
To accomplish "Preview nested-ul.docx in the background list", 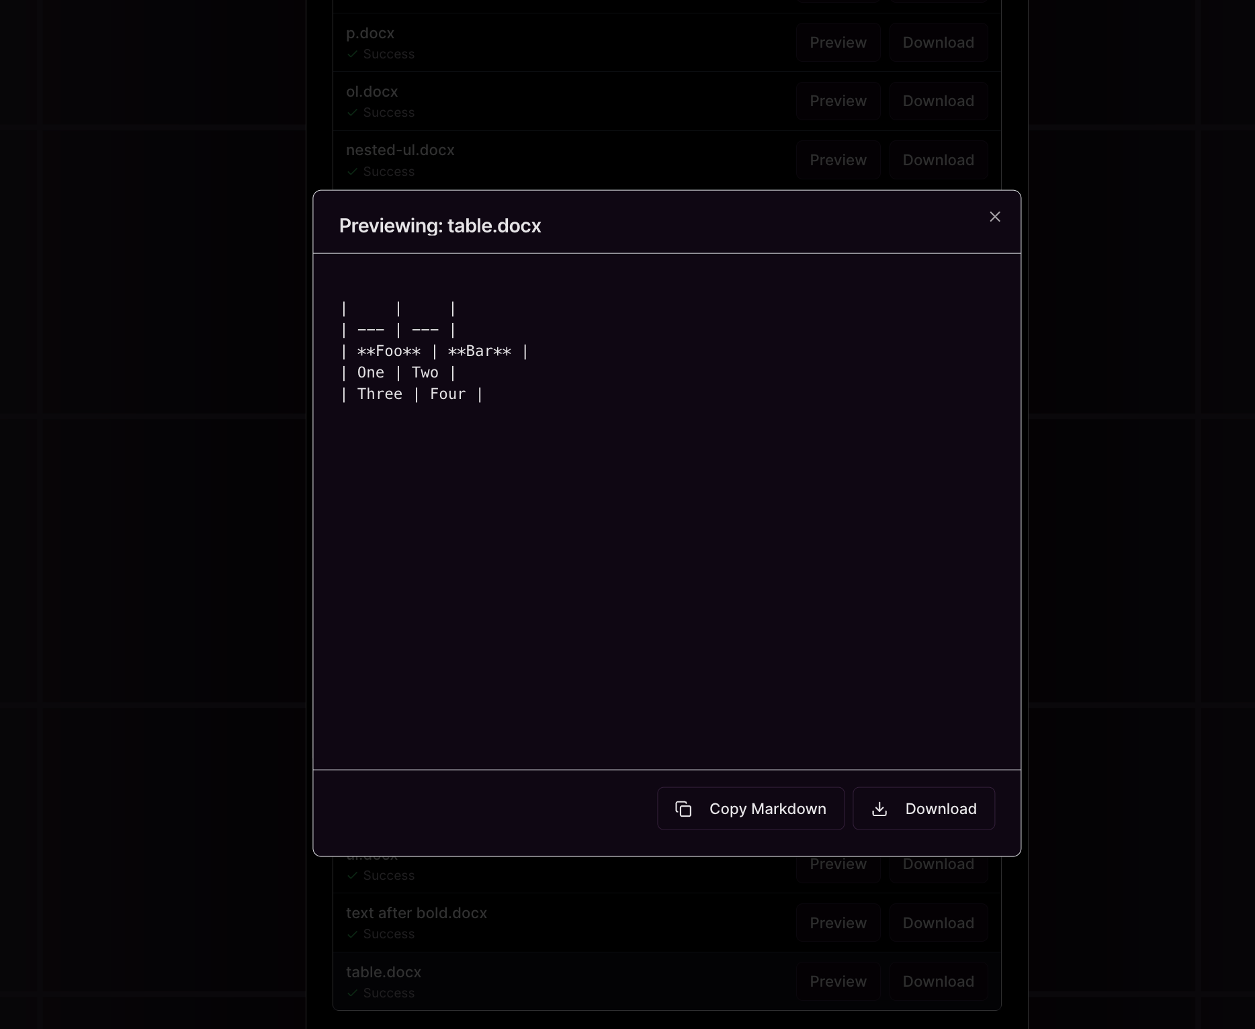I will pyautogui.click(x=838, y=160).
